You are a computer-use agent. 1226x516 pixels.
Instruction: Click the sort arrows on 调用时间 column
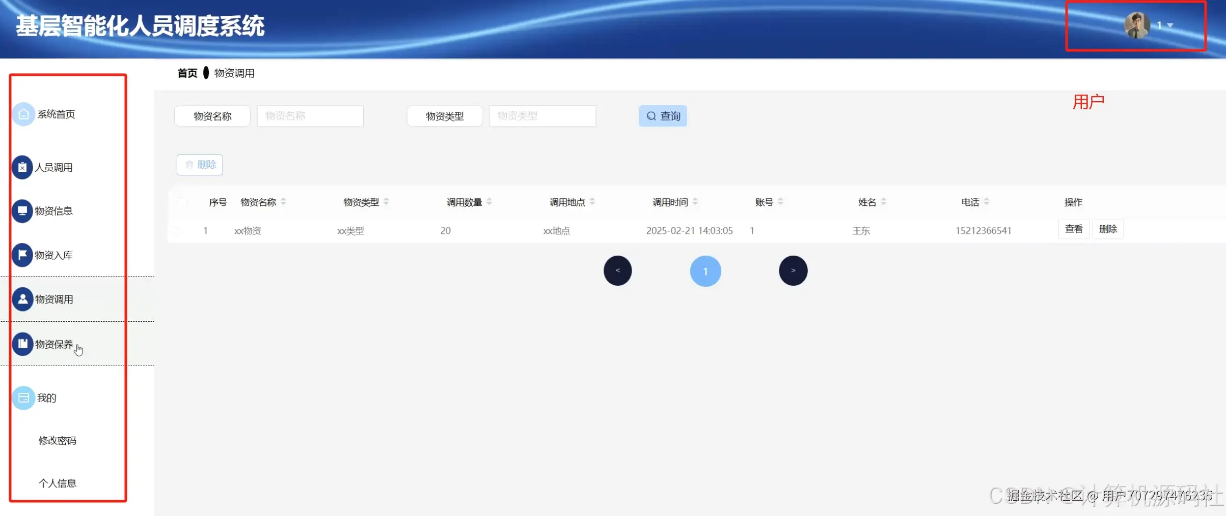[696, 201]
